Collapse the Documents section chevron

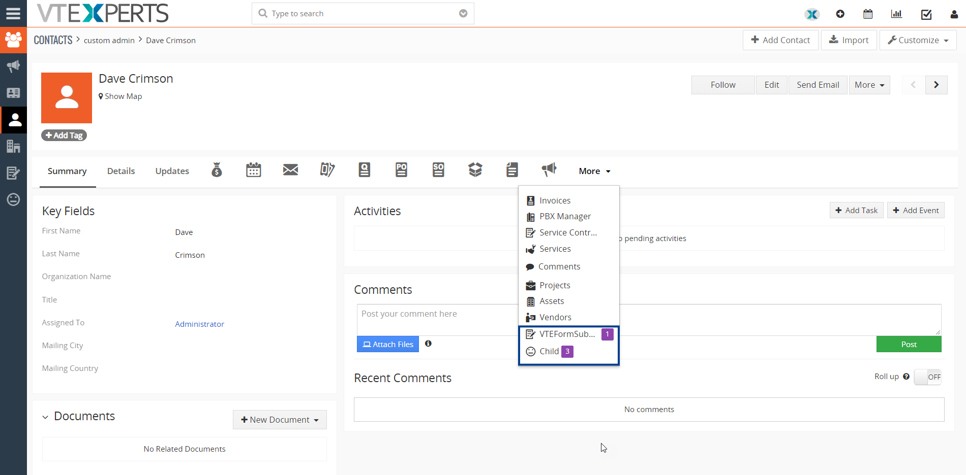[x=45, y=417]
